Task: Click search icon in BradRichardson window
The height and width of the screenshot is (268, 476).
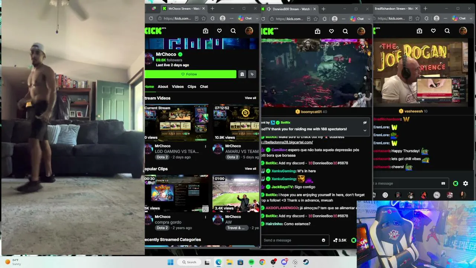Action: (447, 31)
